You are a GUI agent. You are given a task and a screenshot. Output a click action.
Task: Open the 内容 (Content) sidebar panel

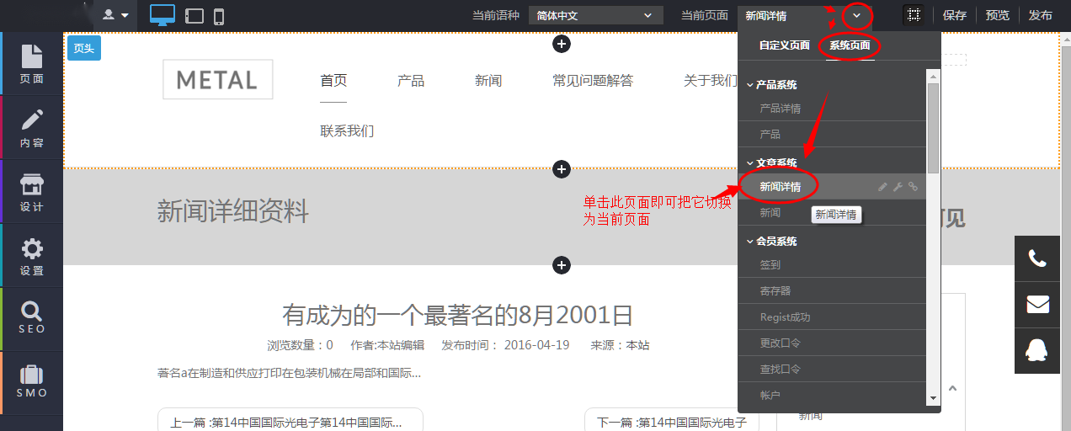pyautogui.click(x=32, y=128)
